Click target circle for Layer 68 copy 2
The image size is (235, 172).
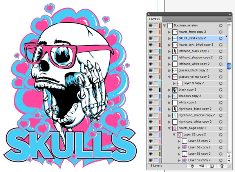pyautogui.click(x=221, y=147)
